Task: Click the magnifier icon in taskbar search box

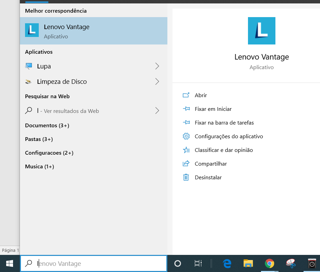Action: (28, 263)
